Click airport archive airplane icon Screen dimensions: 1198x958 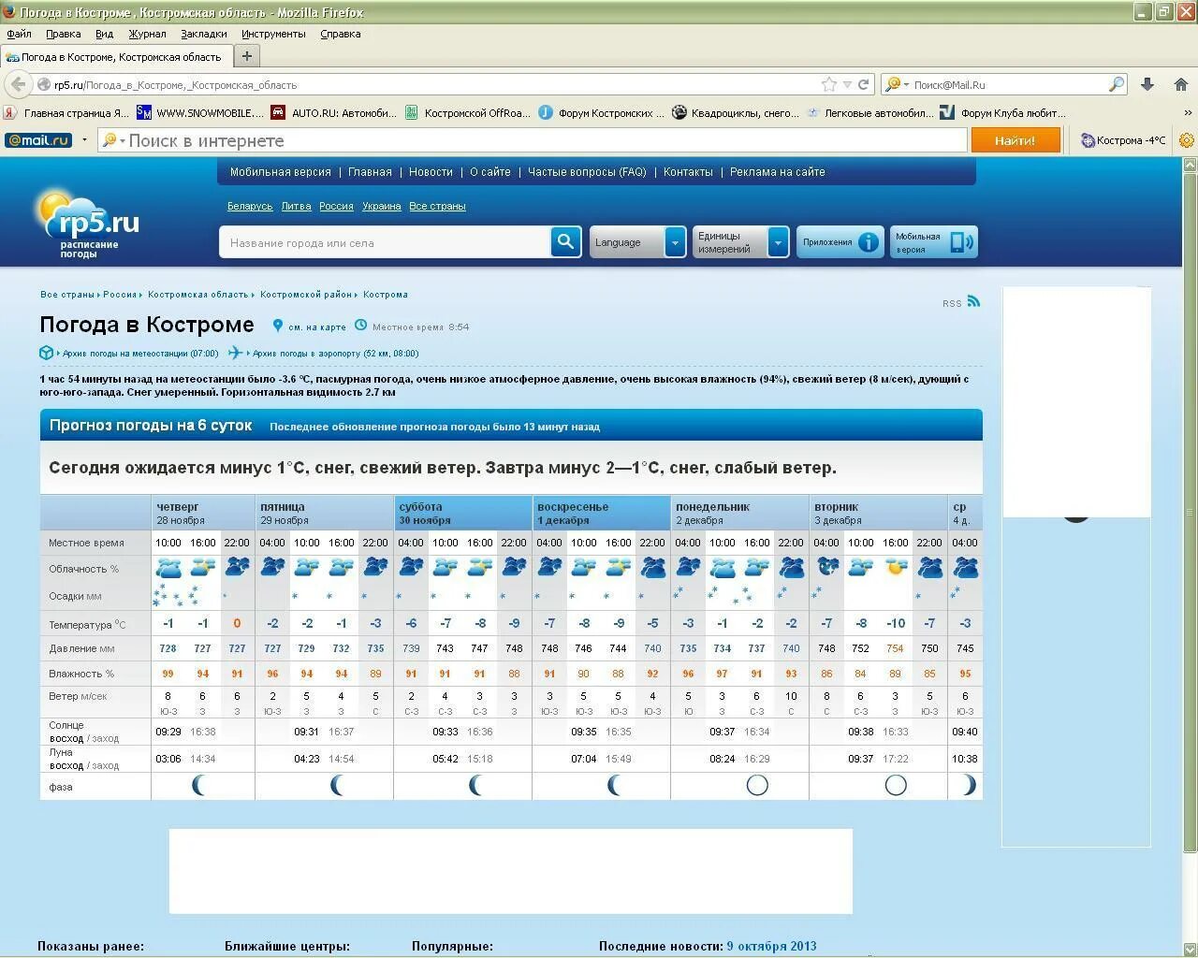pyautogui.click(x=235, y=353)
